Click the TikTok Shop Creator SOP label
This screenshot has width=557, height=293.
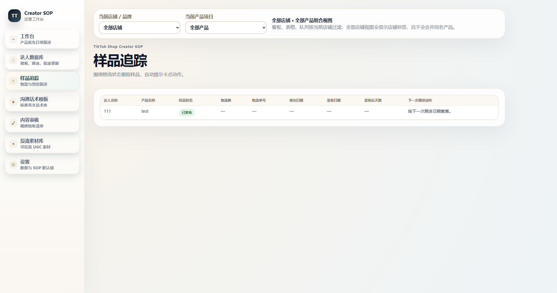click(x=118, y=46)
